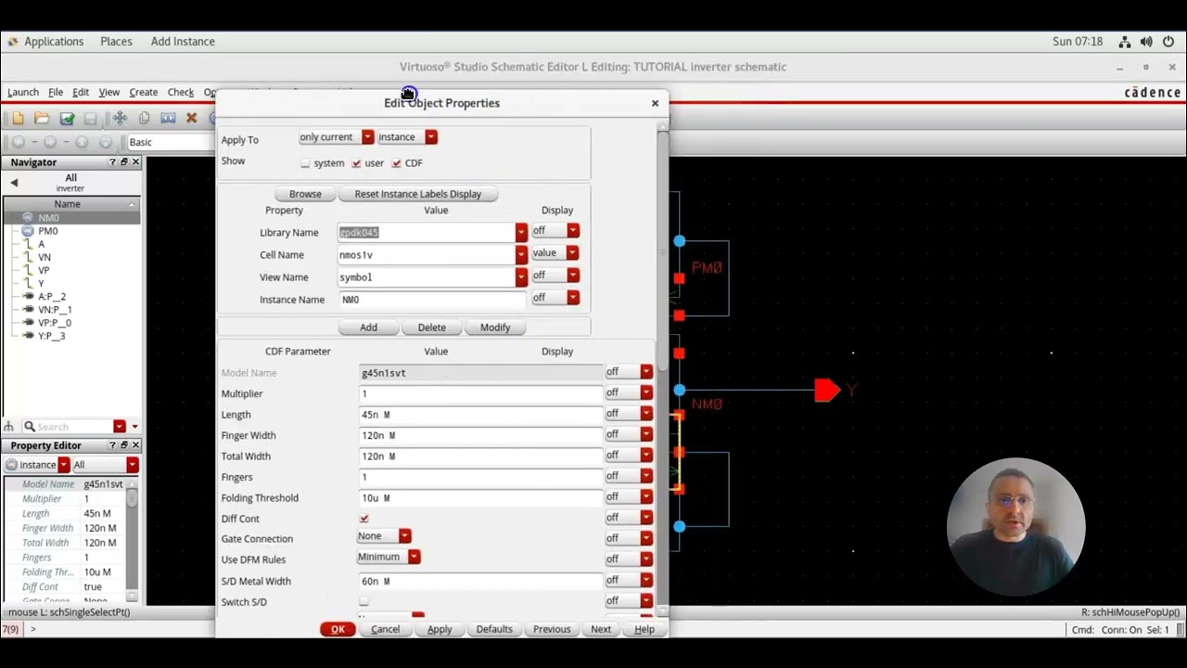Click the Cancel button in the dialog
The image size is (1187, 668).
coord(386,629)
